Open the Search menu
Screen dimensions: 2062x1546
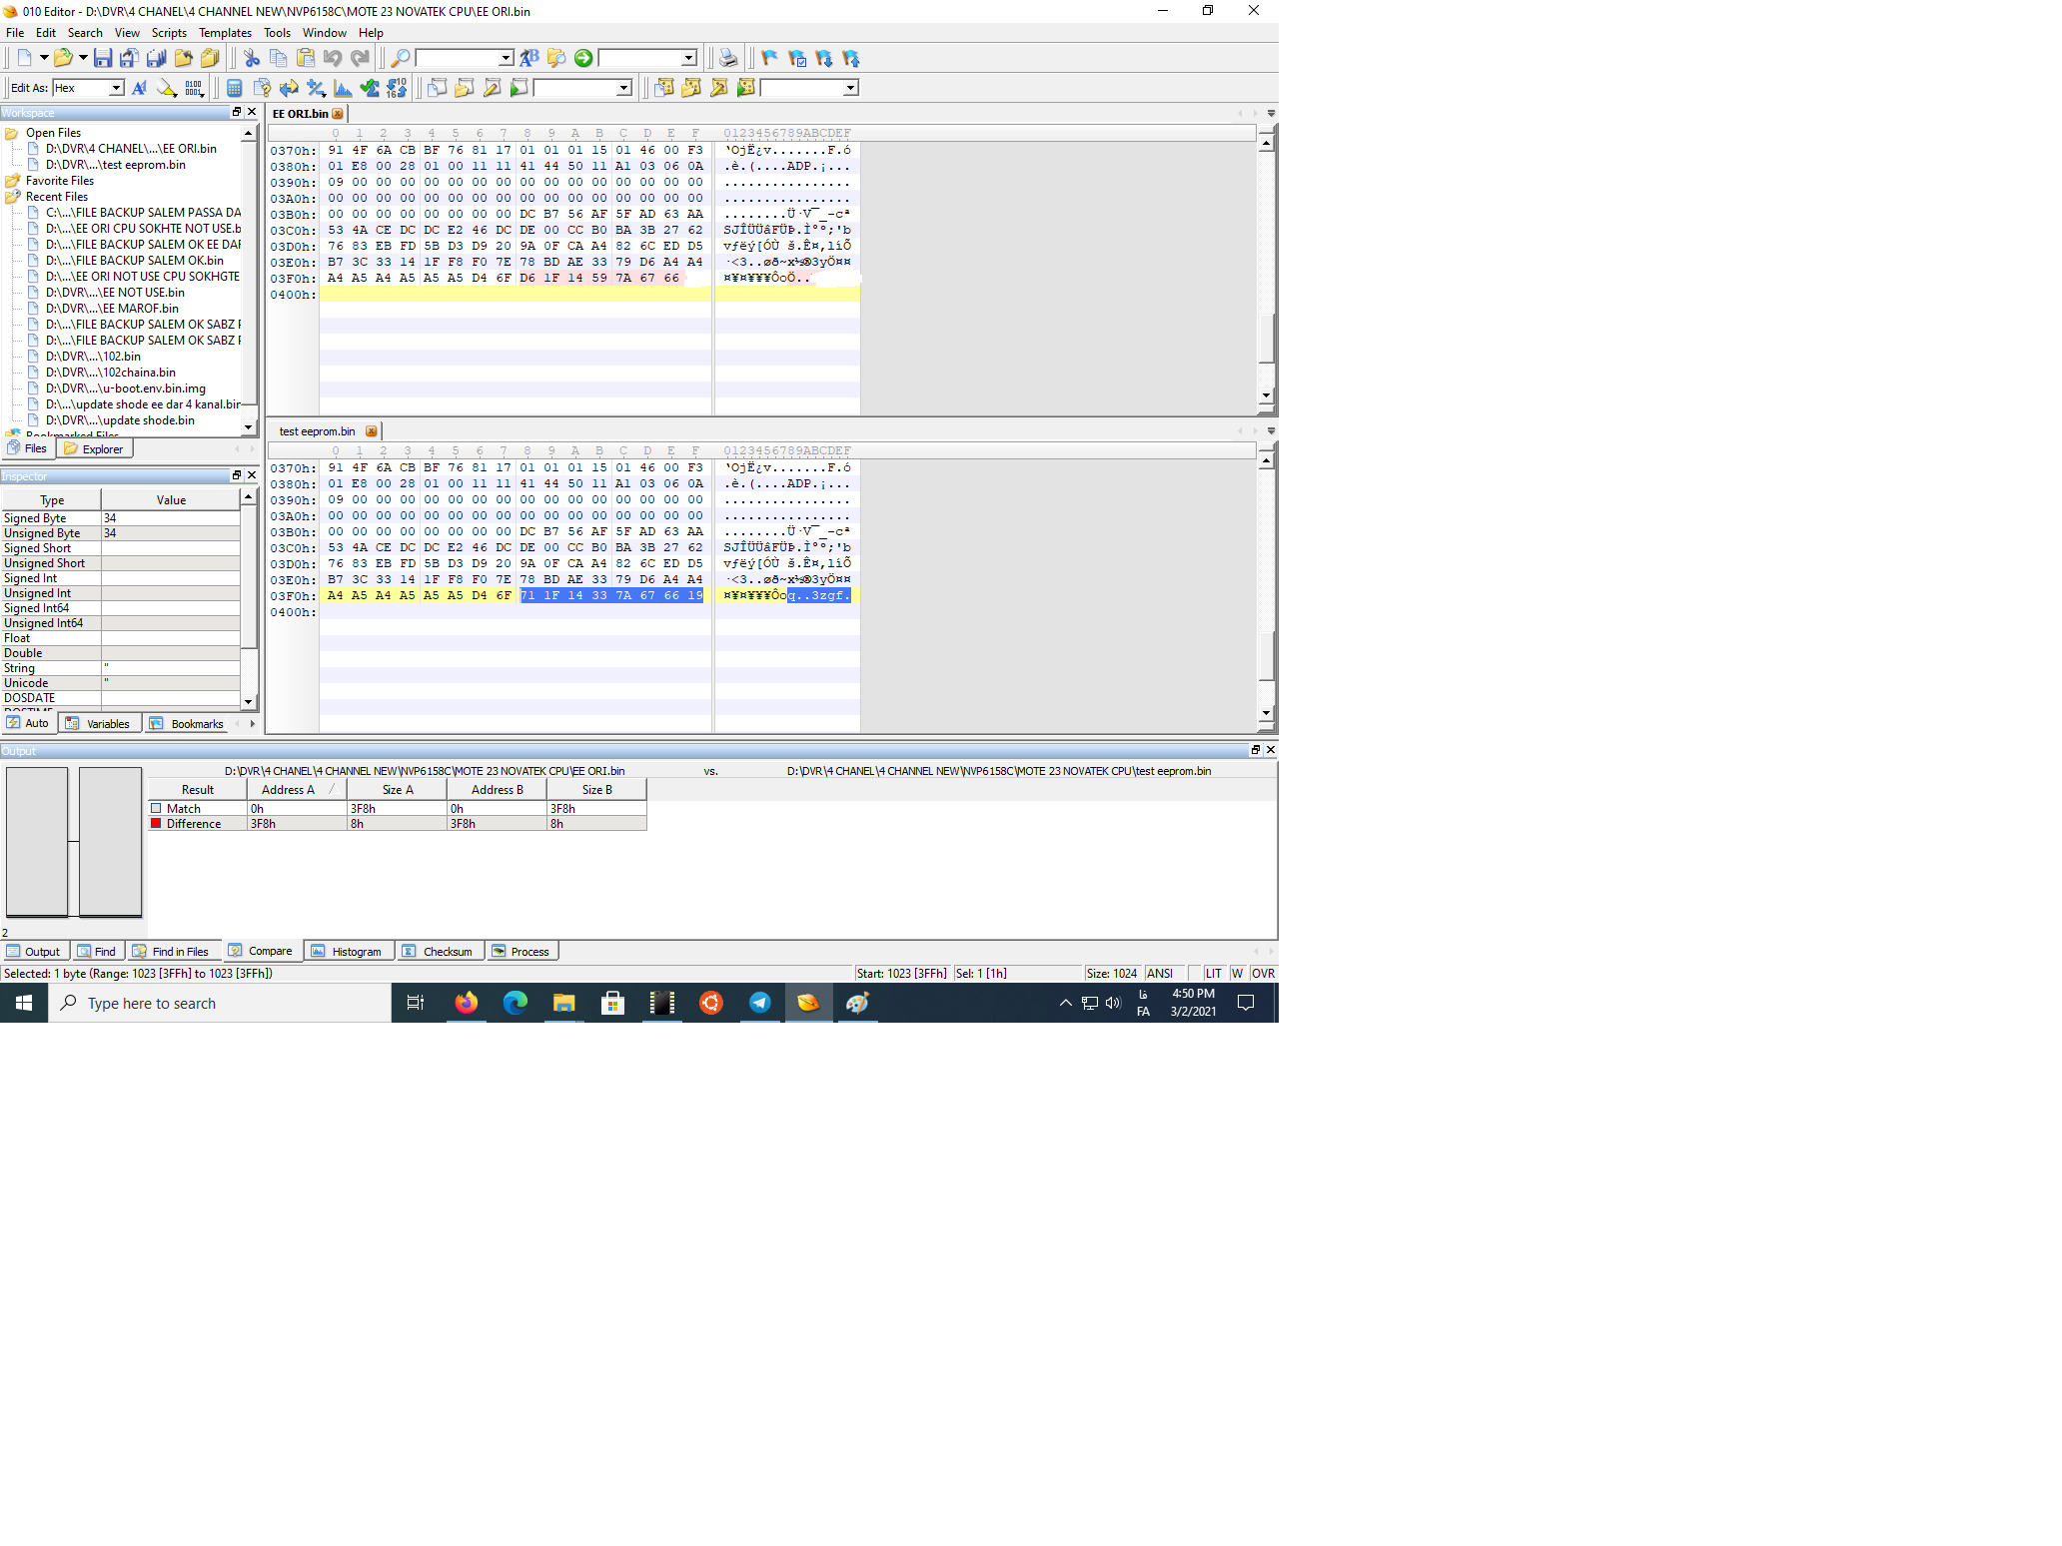[85, 33]
